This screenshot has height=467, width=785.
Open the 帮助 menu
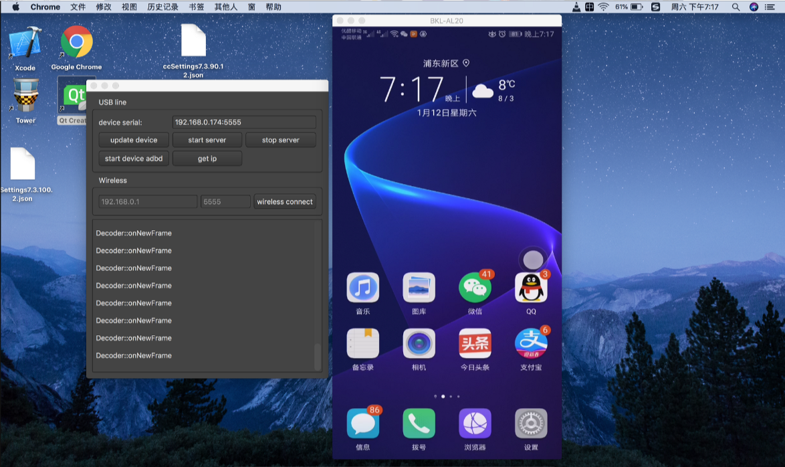click(273, 7)
